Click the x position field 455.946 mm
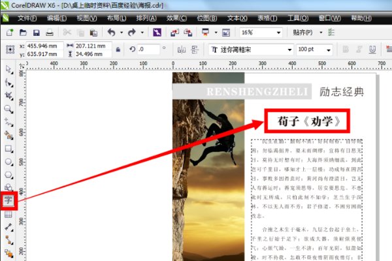Image resolution: width=392 pixels, height=261 pixels. coord(44,46)
